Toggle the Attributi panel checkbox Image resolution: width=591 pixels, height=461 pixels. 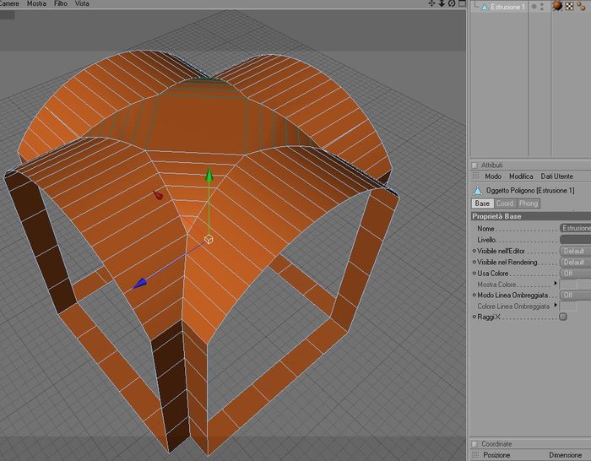click(x=474, y=165)
